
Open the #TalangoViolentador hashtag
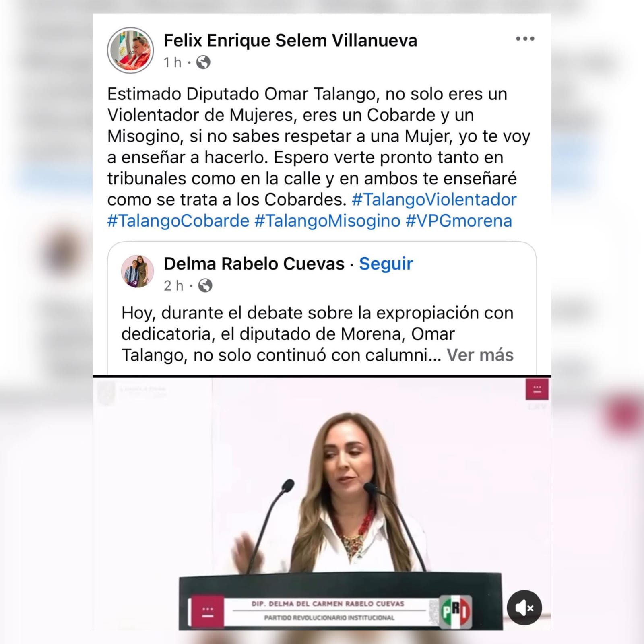434,200
